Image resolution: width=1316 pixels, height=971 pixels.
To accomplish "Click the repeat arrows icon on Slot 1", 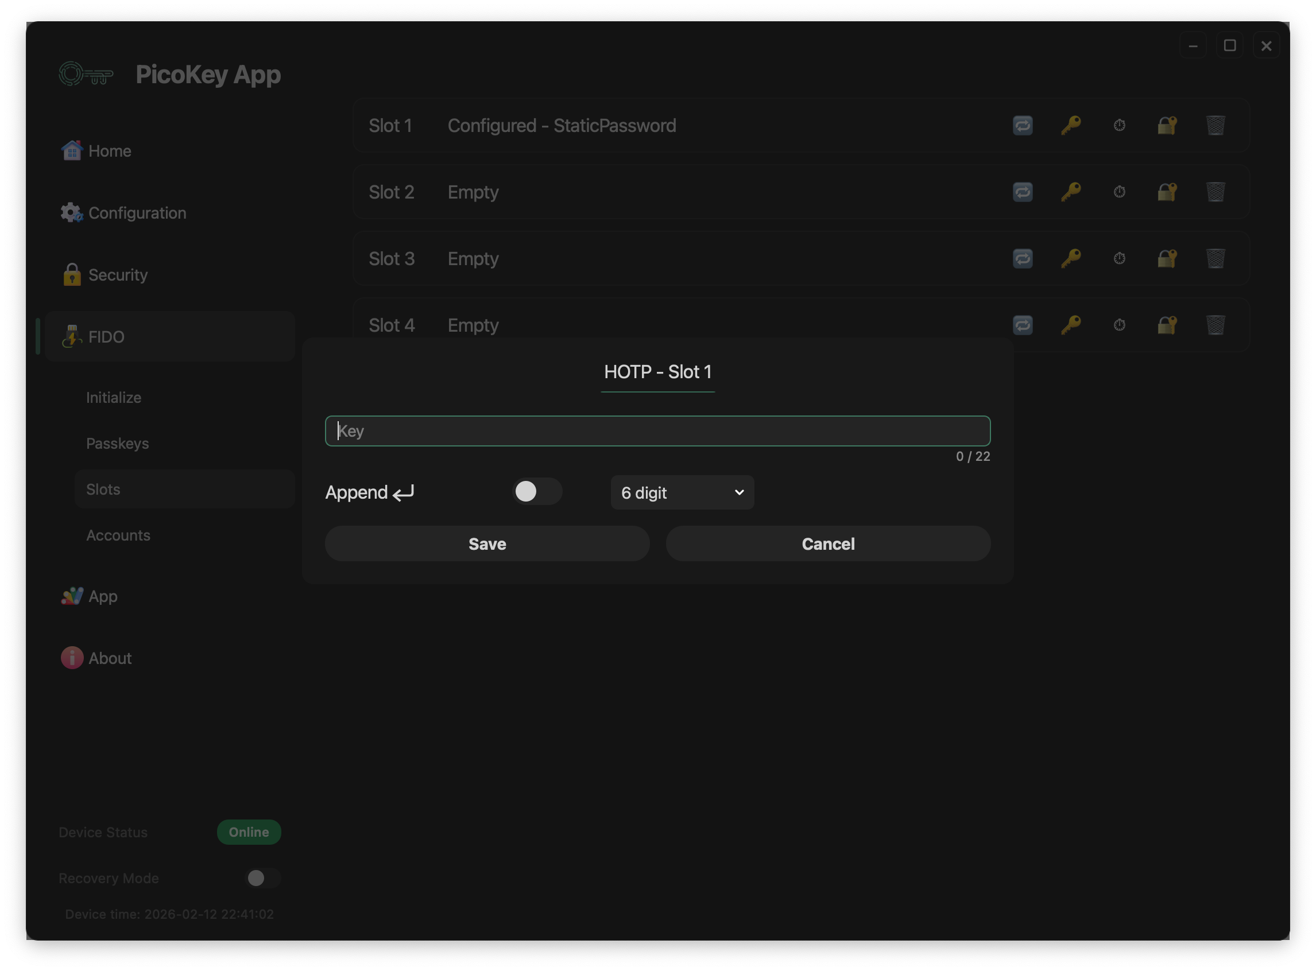I will (1023, 125).
